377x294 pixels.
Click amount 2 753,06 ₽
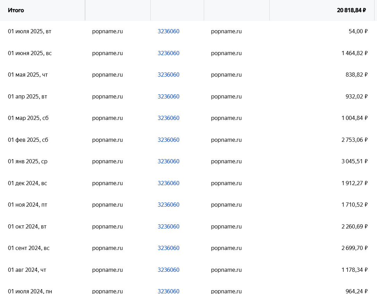click(355, 140)
